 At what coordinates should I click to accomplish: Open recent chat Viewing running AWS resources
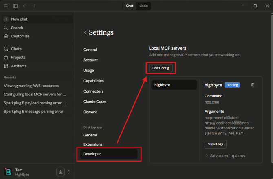(x=31, y=86)
